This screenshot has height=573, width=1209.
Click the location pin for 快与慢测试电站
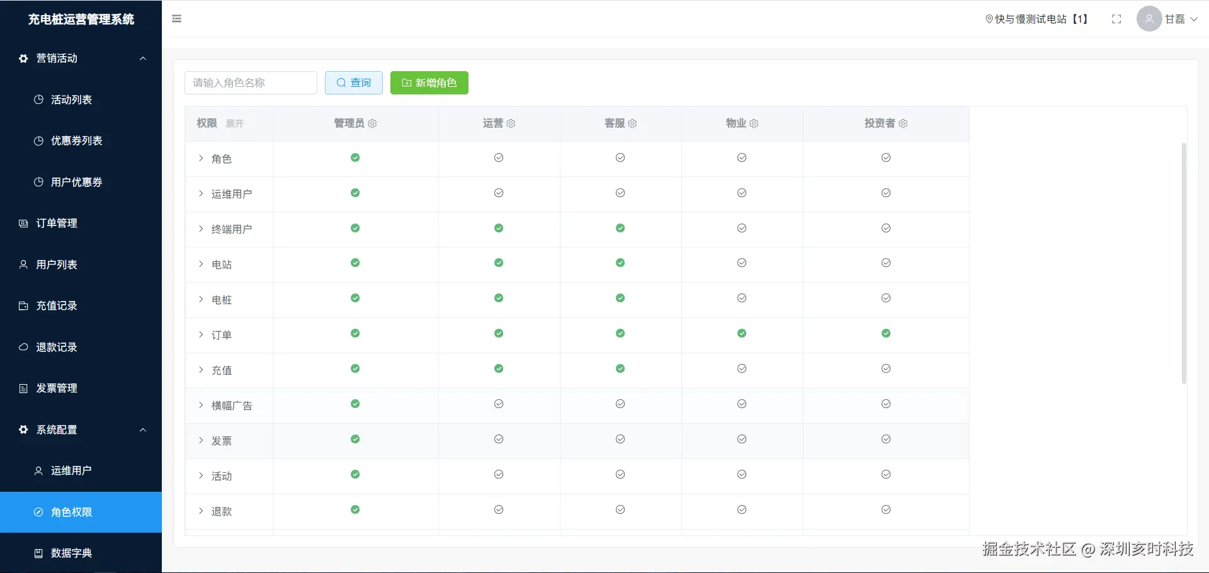[x=989, y=20]
